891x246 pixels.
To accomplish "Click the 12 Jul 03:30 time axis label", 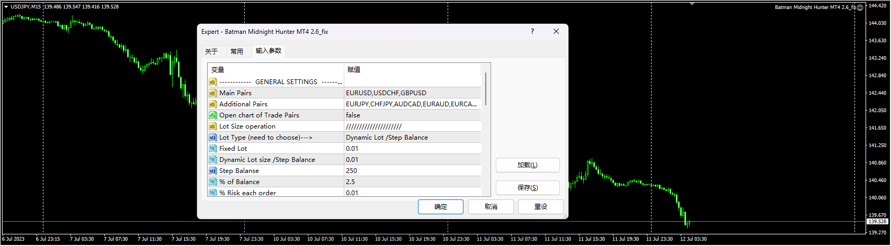I will [x=693, y=239].
